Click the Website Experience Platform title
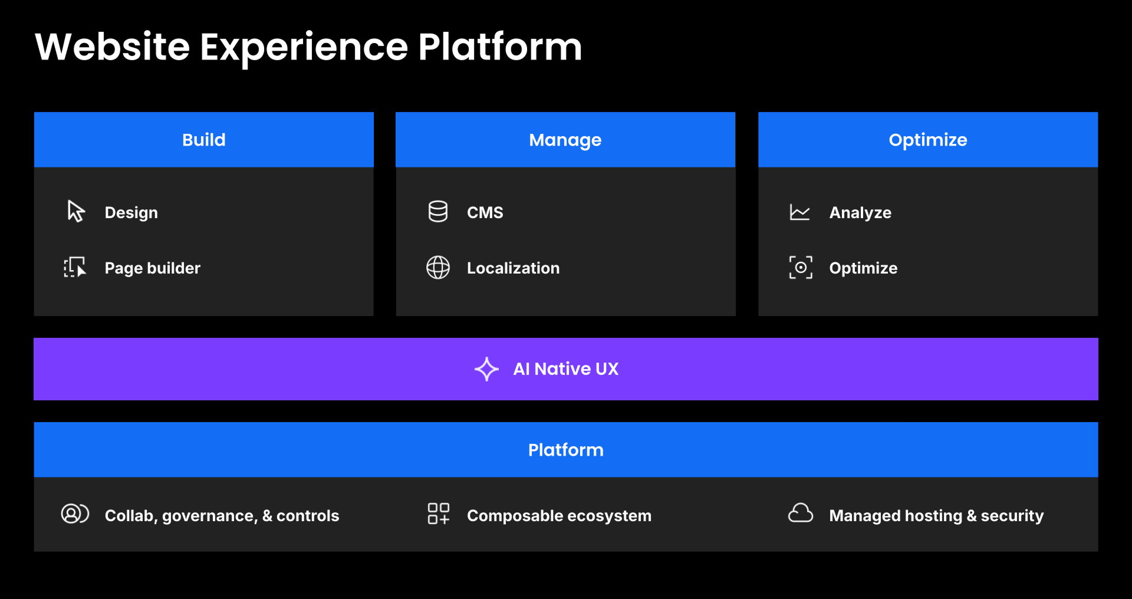The image size is (1132, 599). [x=308, y=47]
